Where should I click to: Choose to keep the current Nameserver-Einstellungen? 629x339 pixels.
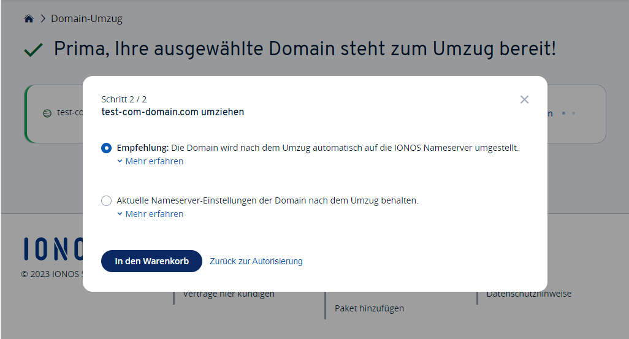(x=107, y=200)
